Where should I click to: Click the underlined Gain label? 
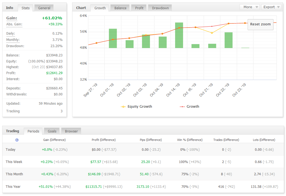pos(12,18)
